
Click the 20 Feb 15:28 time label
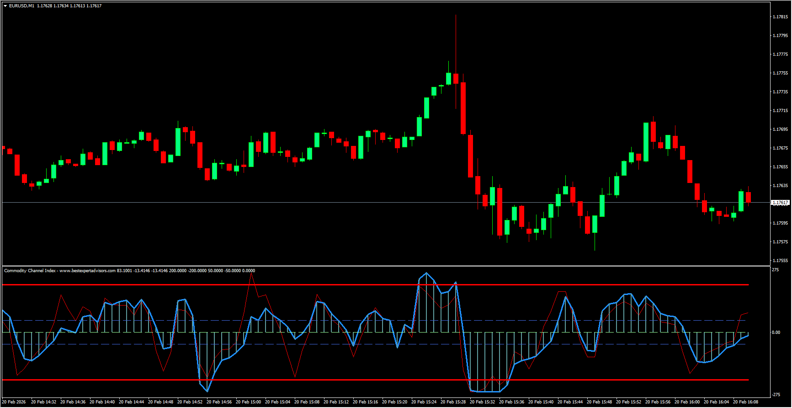[453, 402]
